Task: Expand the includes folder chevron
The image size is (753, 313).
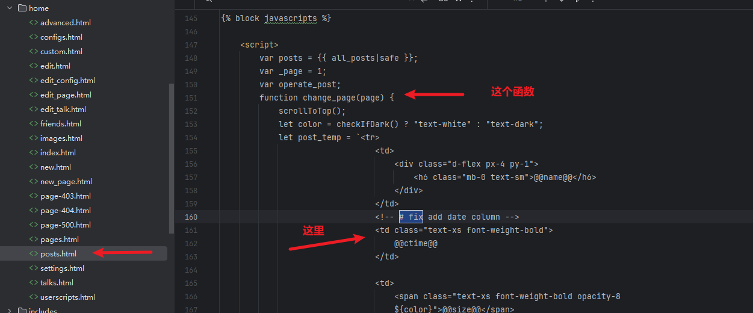Action: tap(10, 311)
